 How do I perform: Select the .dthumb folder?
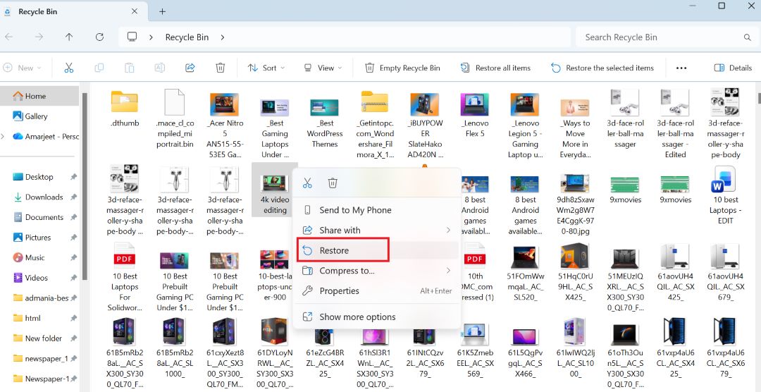pyautogui.click(x=124, y=109)
